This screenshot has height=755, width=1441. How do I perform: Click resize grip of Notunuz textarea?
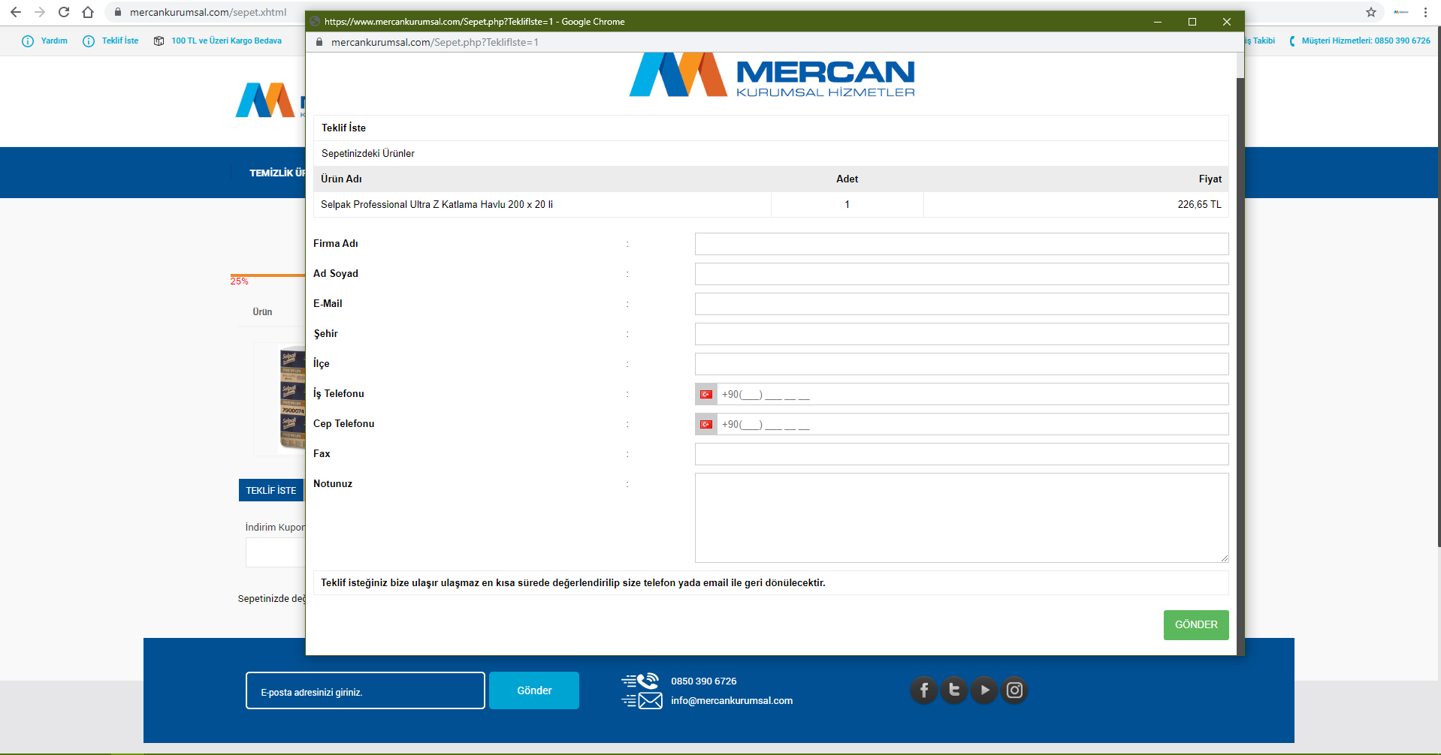pos(1225,558)
